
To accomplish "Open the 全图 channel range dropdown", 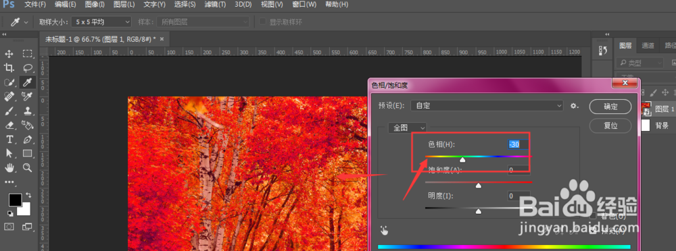I will [x=408, y=128].
